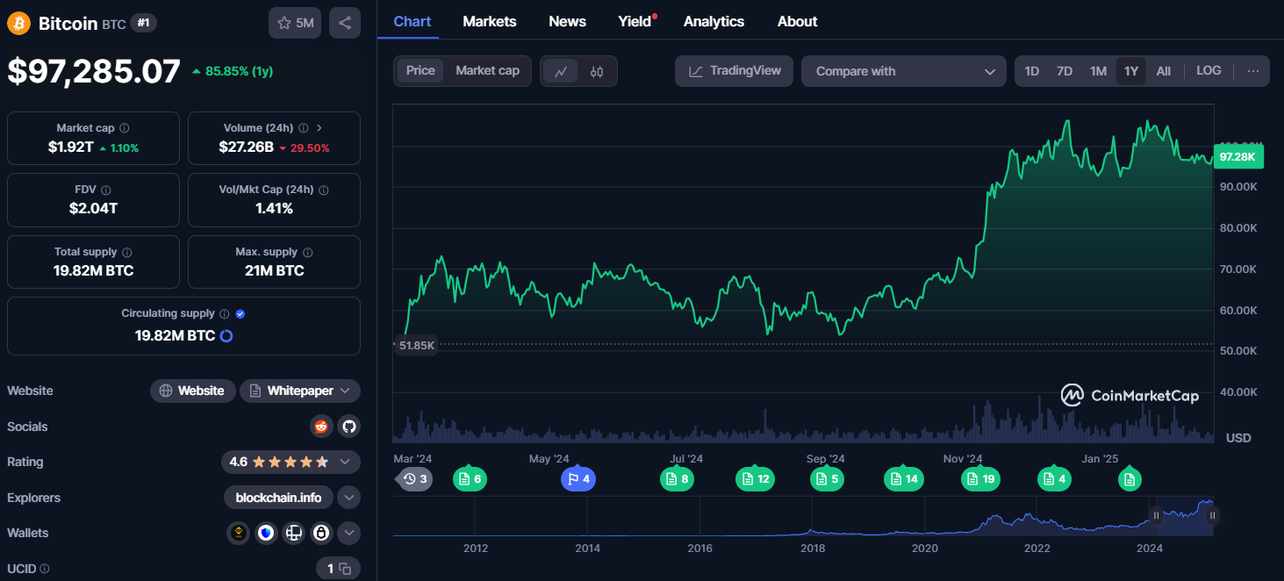
Task: Click the news marker labeled 14
Action: tap(904, 479)
